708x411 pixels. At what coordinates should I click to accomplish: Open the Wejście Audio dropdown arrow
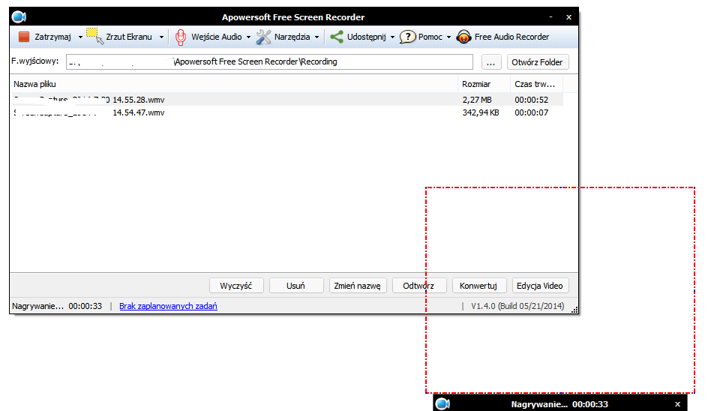(x=248, y=37)
